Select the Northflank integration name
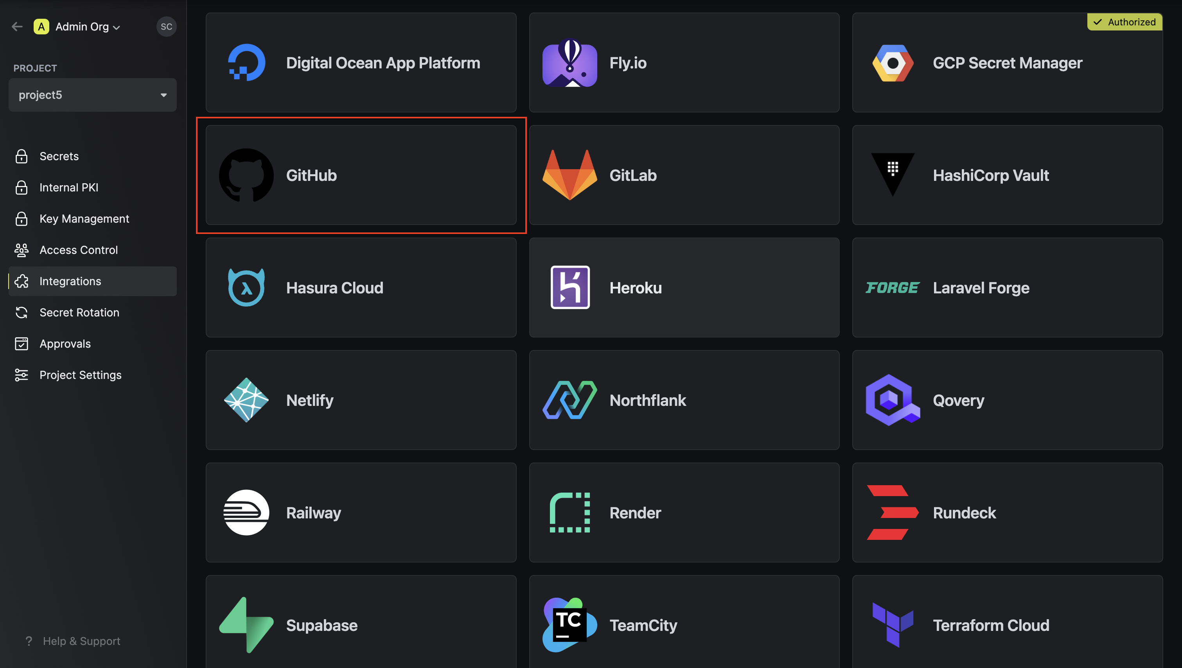The image size is (1182, 668). [x=647, y=400]
